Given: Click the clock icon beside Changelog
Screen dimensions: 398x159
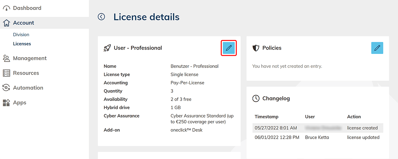Looking at the screenshot, I should pos(256,99).
